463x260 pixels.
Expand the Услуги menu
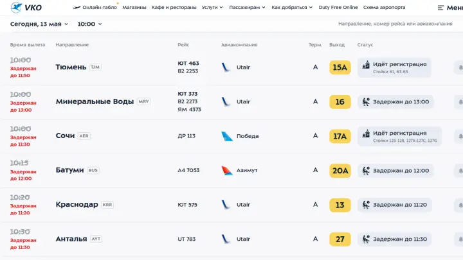(x=212, y=7)
